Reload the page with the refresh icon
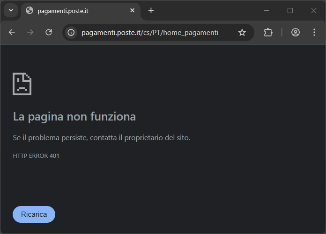This screenshot has width=326, height=234. [x=49, y=32]
